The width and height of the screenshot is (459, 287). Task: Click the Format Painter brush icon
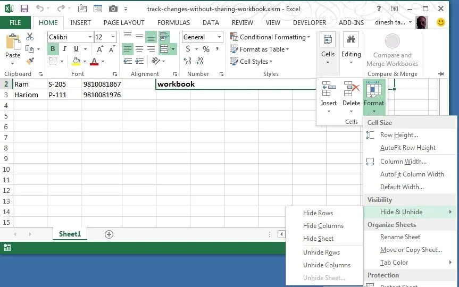(30, 61)
